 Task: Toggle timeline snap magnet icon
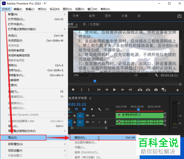pyautogui.click(x=77, y=109)
